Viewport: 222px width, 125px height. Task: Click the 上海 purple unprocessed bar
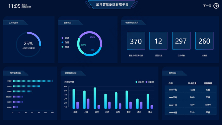[88, 104]
